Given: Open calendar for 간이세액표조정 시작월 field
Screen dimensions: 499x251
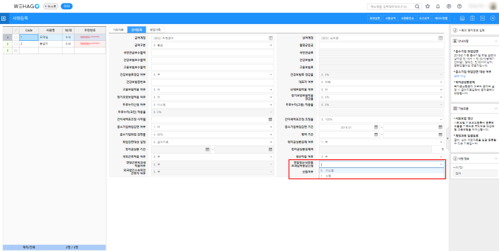Looking at the screenshot, I should (x=270, y=120).
